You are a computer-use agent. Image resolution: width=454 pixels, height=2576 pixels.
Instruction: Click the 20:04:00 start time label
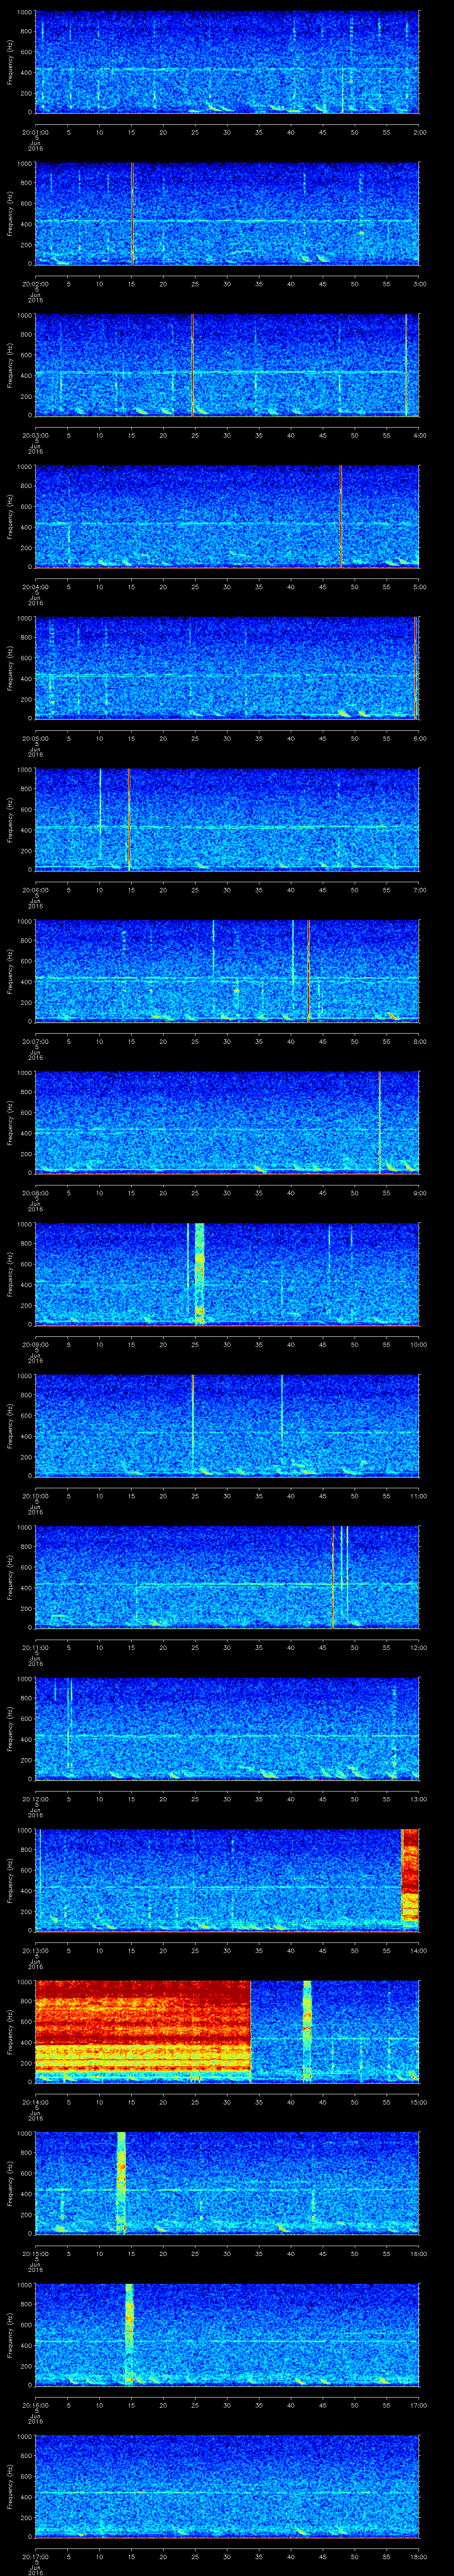point(35,587)
